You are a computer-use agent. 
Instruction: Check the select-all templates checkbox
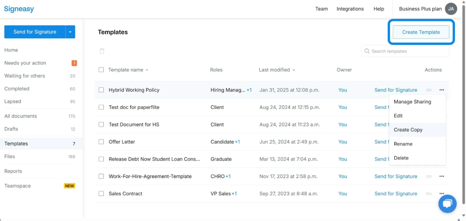101,70
